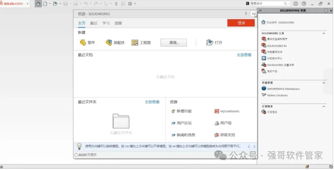This screenshot has width=334, height=170.
Task: Click the Home icon in top toolbar
Action: pyautogui.click(x=38, y=4)
